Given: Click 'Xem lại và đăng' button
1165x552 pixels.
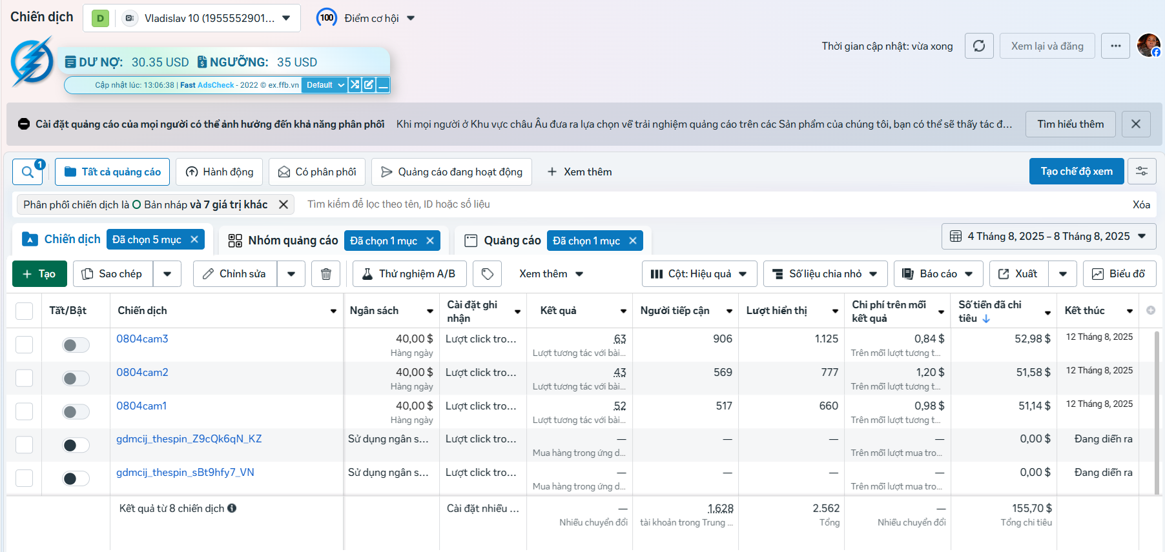Looking at the screenshot, I should 1047,46.
